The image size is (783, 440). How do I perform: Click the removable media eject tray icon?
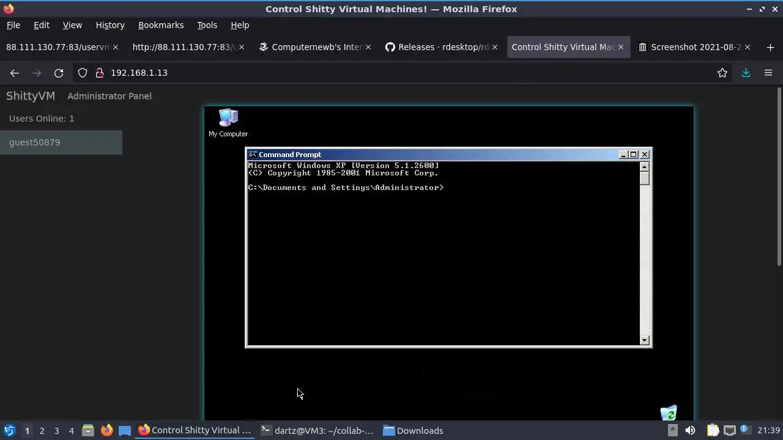pyautogui.click(x=672, y=430)
